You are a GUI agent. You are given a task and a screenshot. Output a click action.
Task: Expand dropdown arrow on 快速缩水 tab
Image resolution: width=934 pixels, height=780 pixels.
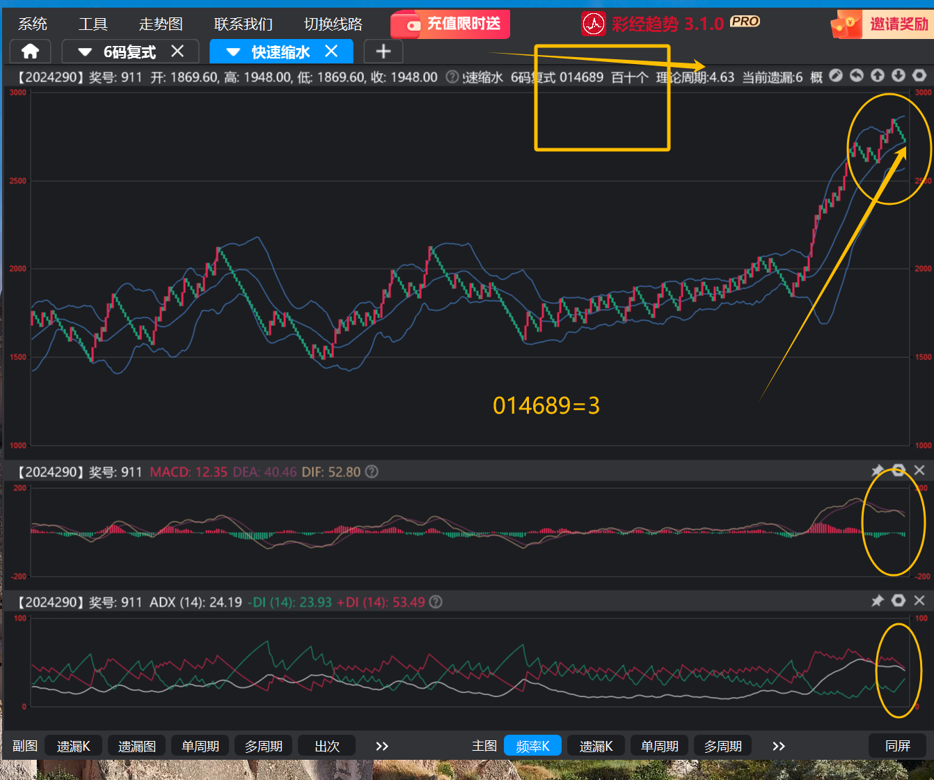pos(233,52)
